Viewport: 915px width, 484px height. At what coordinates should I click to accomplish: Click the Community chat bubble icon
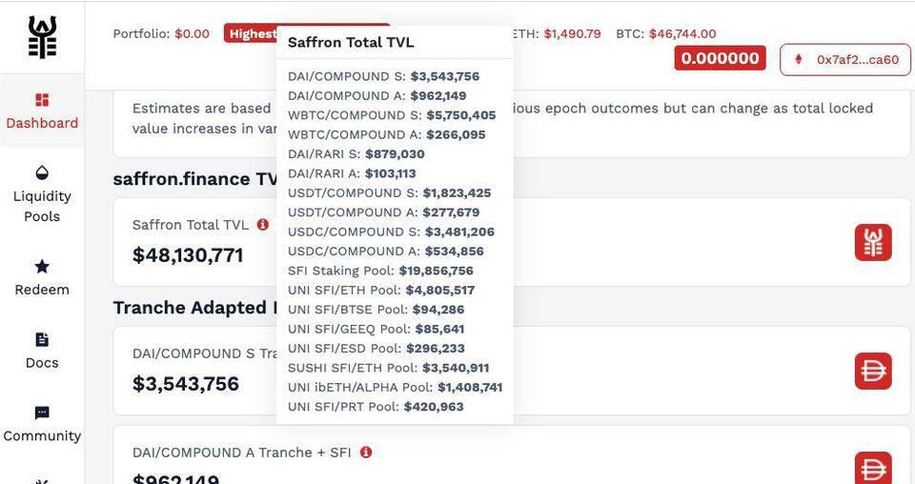click(x=42, y=413)
